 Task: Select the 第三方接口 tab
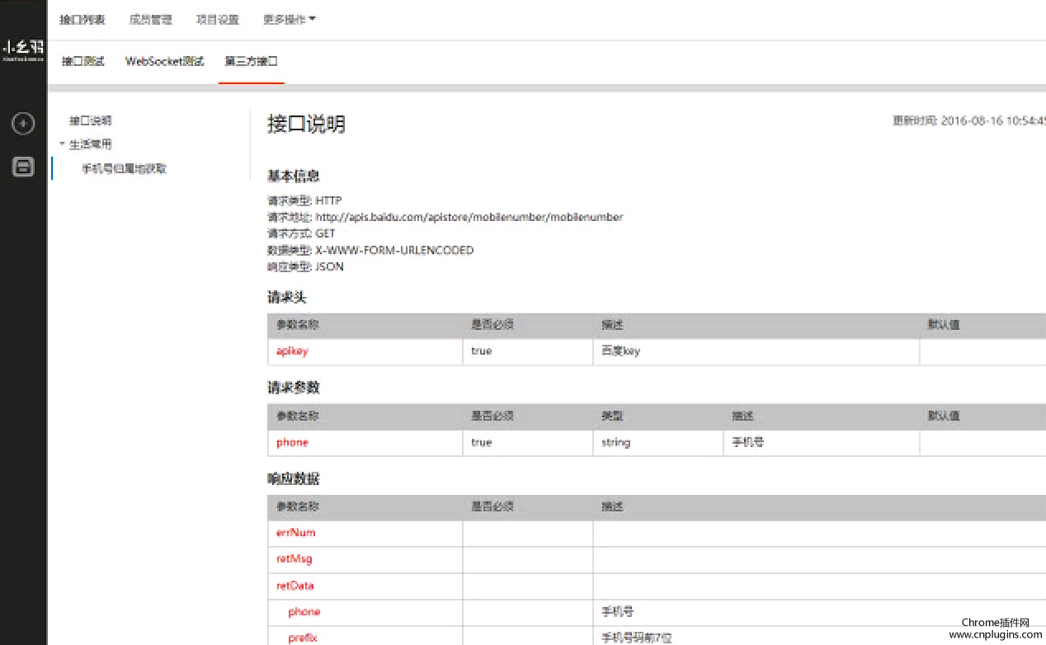251,61
